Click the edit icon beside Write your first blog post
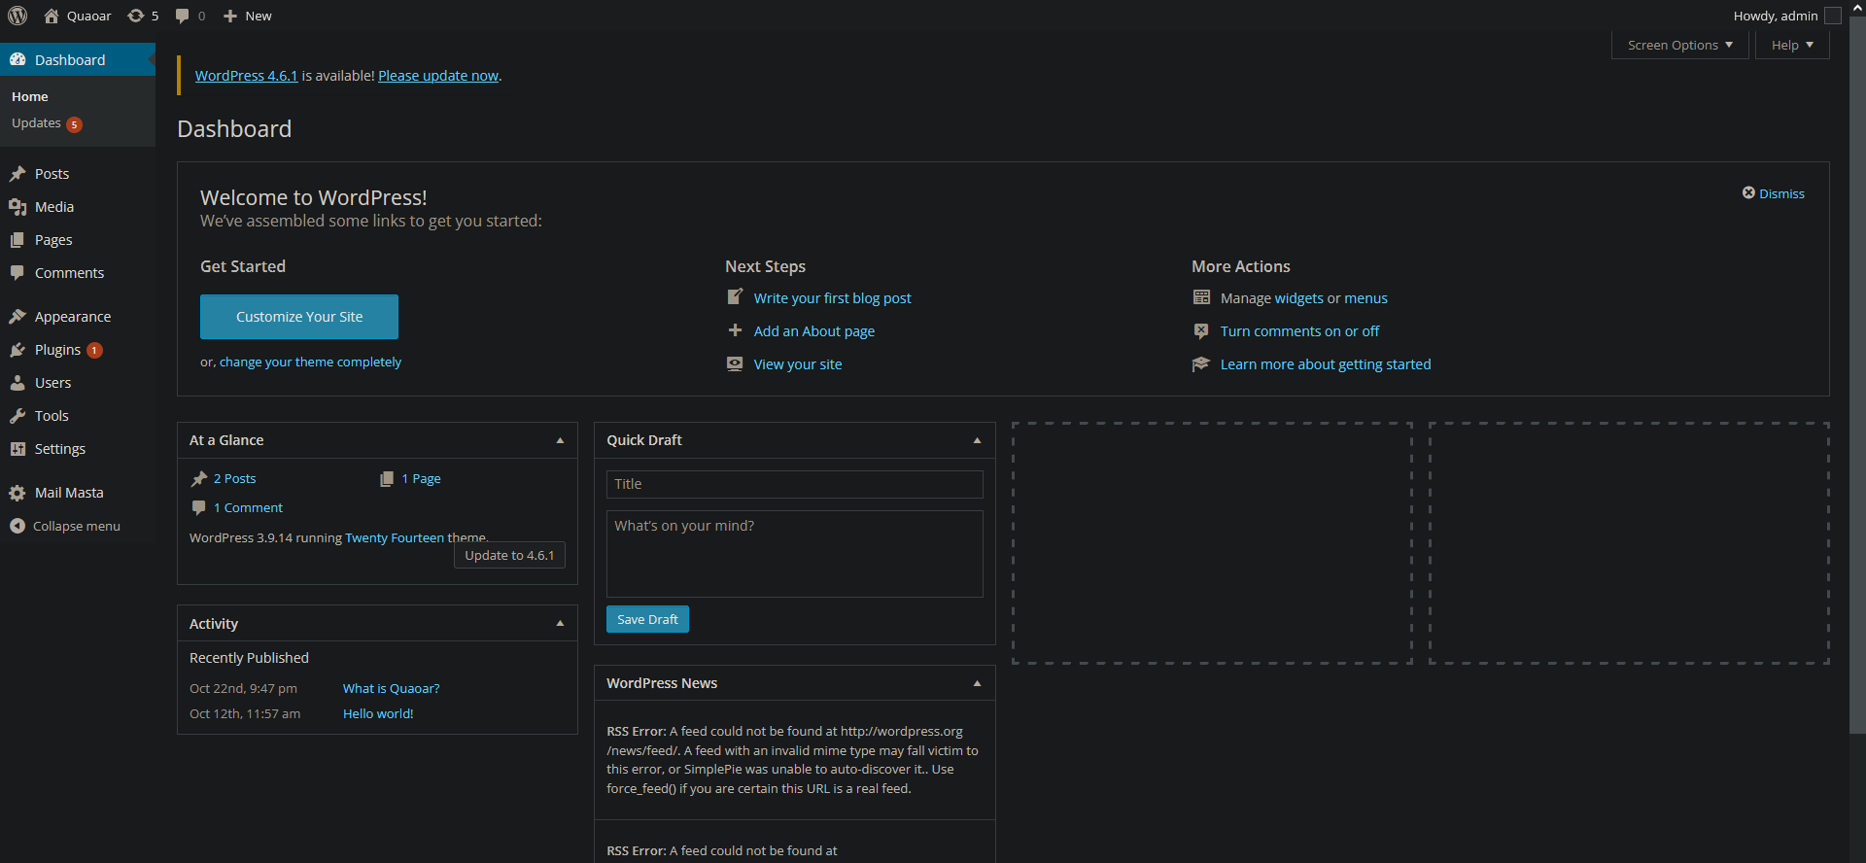1866x863 pixels. coord(735,297)
